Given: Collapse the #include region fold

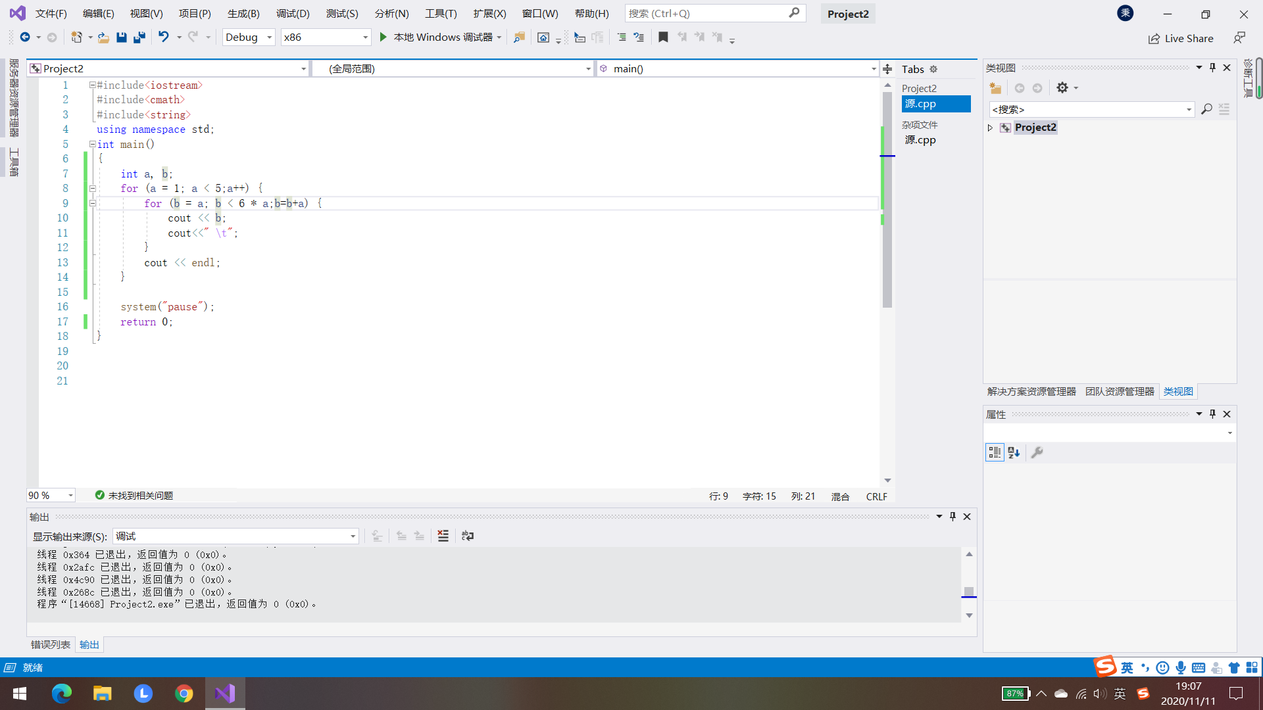Looking at the screenshot, I should click(x=93, y=85).
